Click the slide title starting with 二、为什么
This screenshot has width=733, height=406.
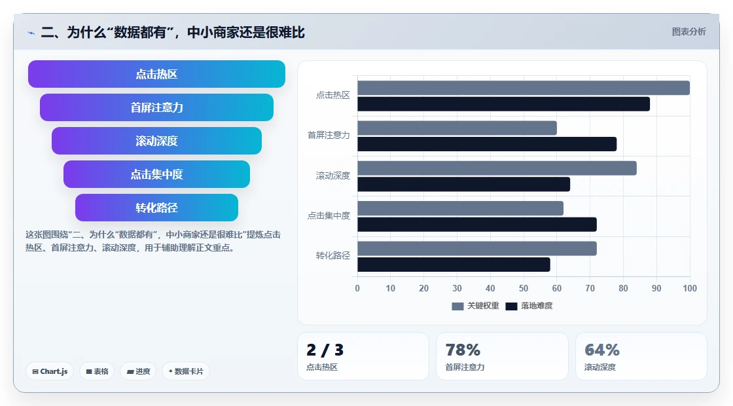click(x=173, y=32)
